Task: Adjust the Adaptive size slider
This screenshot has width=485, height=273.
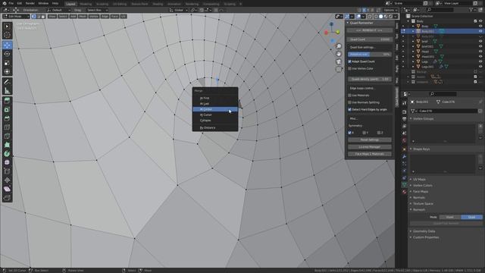Action: click(370, 55)
